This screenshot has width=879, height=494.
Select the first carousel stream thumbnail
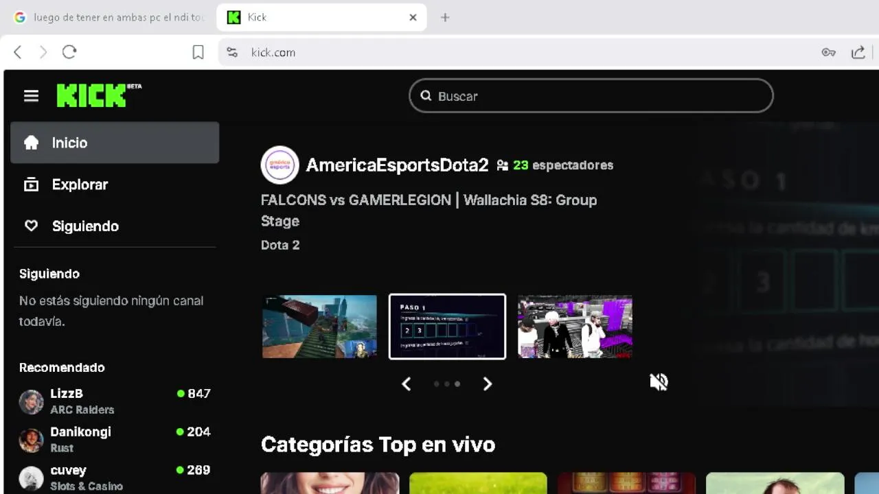(x=319, y=327)
